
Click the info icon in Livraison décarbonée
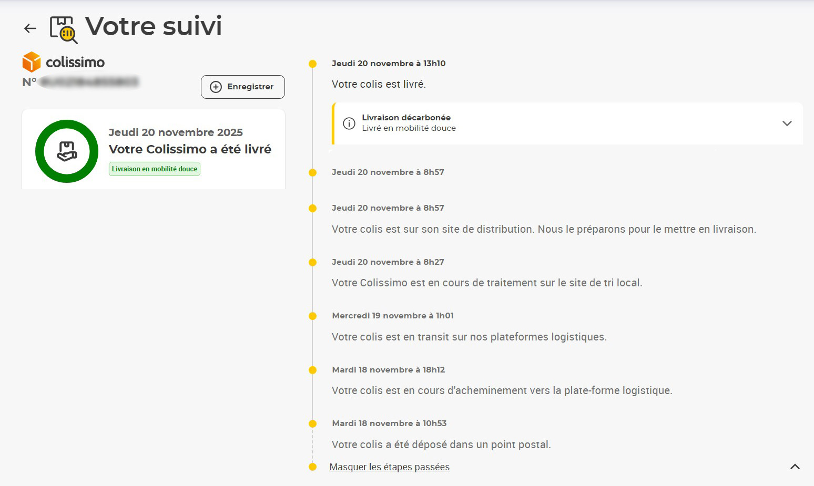coord(349,123)
